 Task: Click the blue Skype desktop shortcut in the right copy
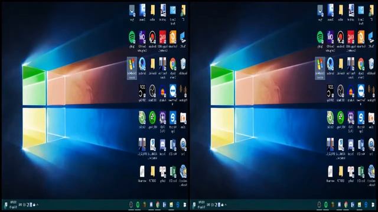[x=361, y=118]
